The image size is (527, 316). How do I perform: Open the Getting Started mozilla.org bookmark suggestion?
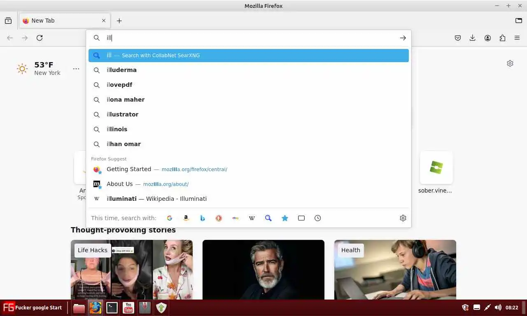click(x=249, y=169)
